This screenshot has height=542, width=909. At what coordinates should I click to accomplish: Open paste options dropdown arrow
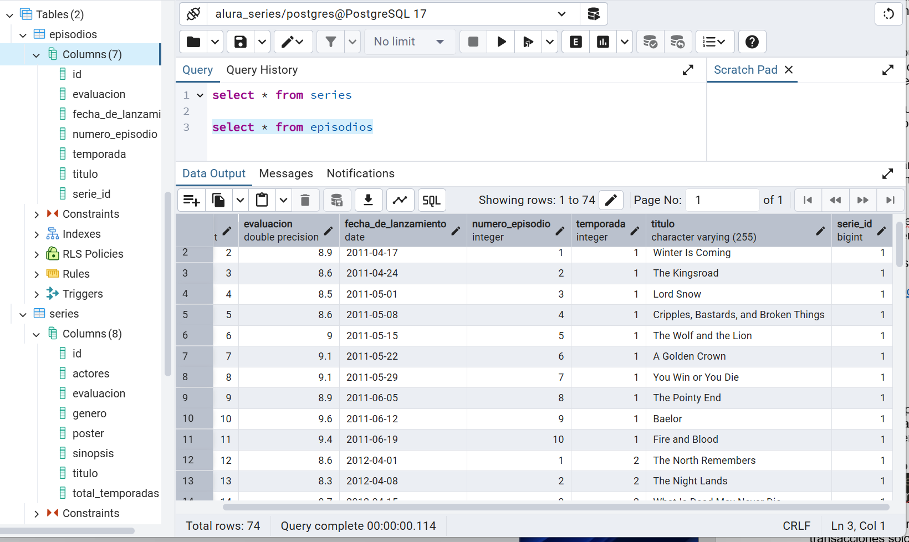(283, 200)
